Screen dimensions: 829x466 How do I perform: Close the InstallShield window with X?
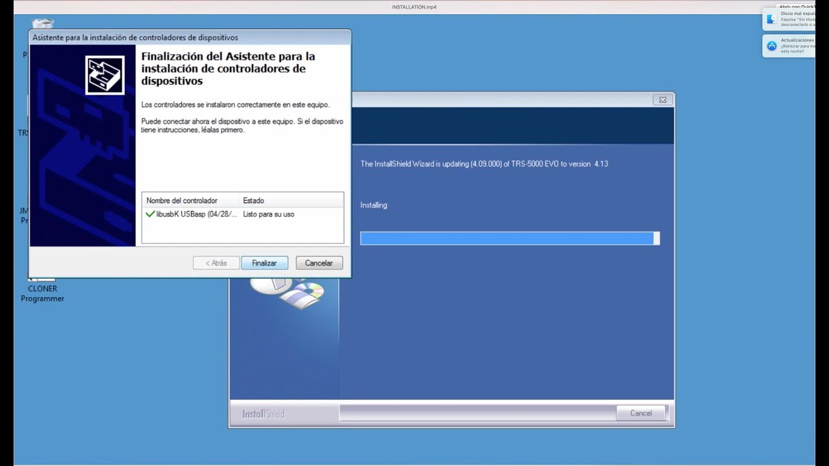click(663, 100)
